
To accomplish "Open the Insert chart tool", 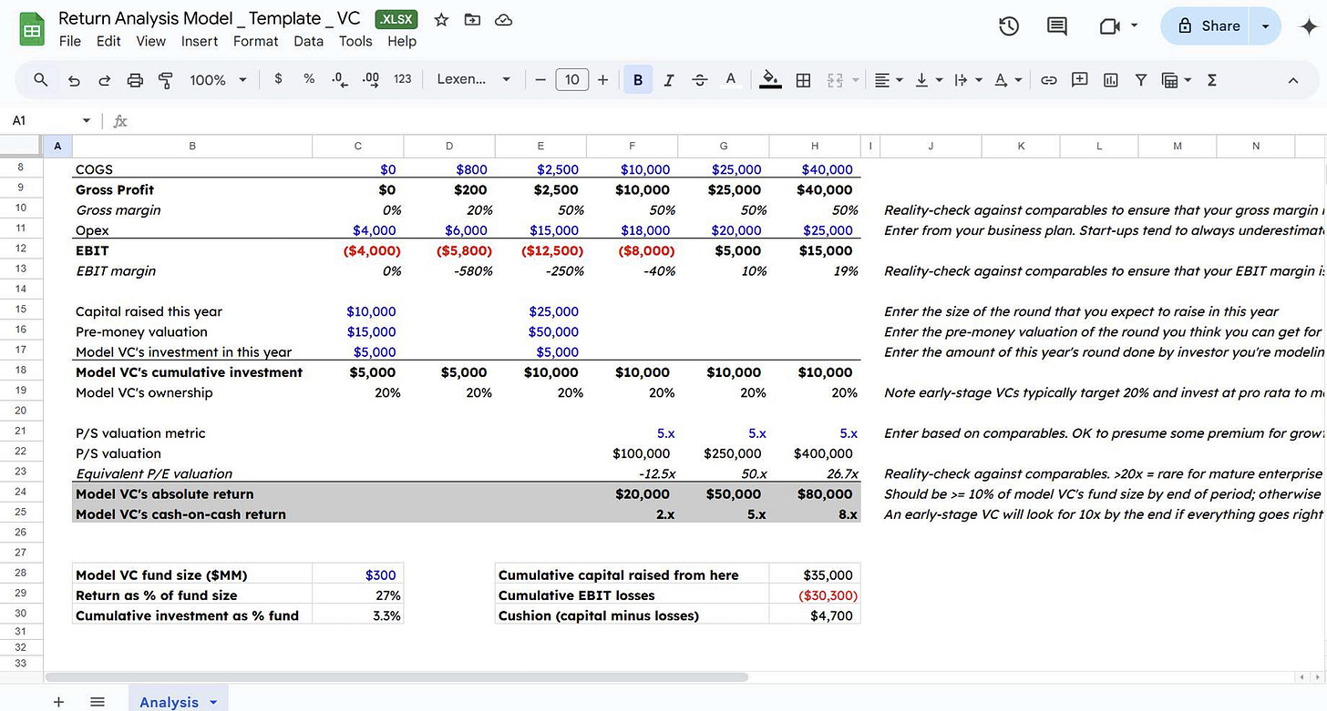I will coord(1110,79).
